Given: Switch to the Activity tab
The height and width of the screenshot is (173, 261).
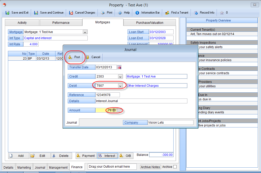Looking at the screenshot, I should point(22,23).
